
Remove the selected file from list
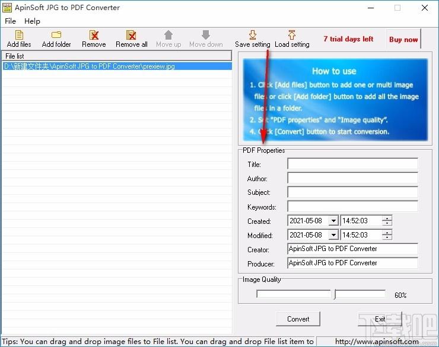tap(94, 36)
